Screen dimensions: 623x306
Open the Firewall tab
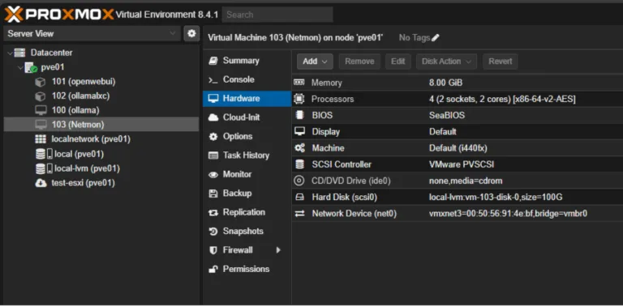pyautogui.click(x=247, y=250)
